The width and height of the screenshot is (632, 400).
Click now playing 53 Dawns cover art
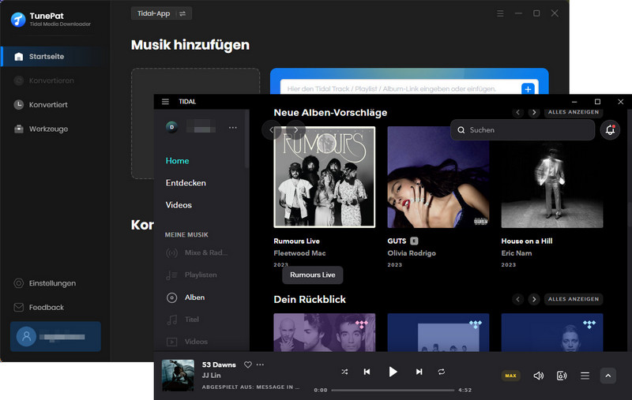(x=178, y=376)
